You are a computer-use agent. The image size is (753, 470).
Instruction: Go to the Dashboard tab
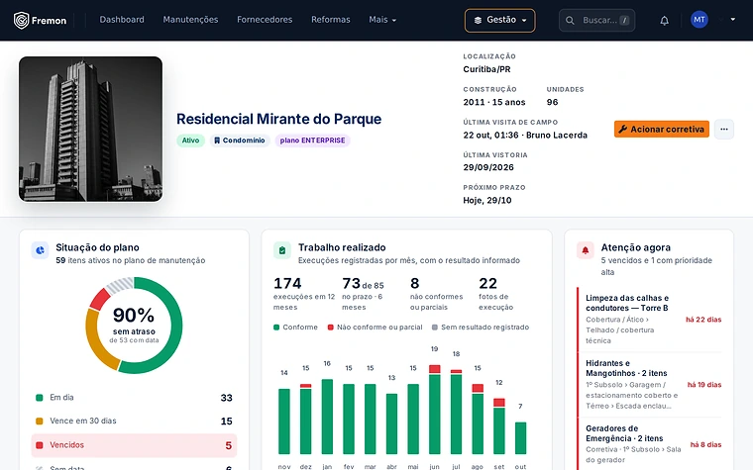[122, 20]
